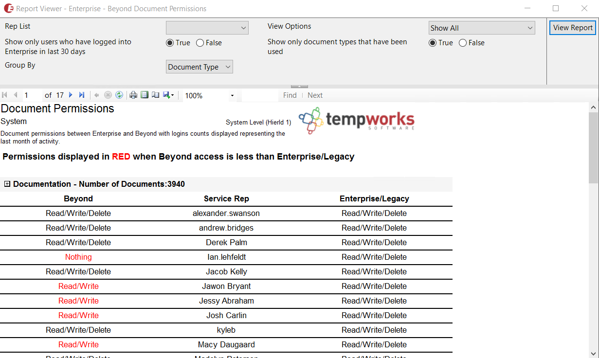The image size is (599, 358).
Task: Click the Enterprise/Legacy column header
Action: point(374,198)
